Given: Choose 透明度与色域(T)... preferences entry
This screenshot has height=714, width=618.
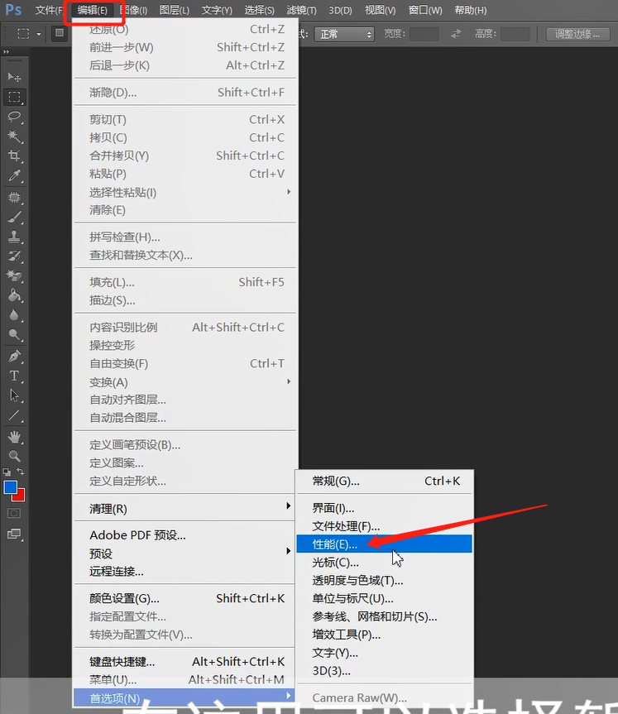Looking at the screenshot, I should coord(384,580).
